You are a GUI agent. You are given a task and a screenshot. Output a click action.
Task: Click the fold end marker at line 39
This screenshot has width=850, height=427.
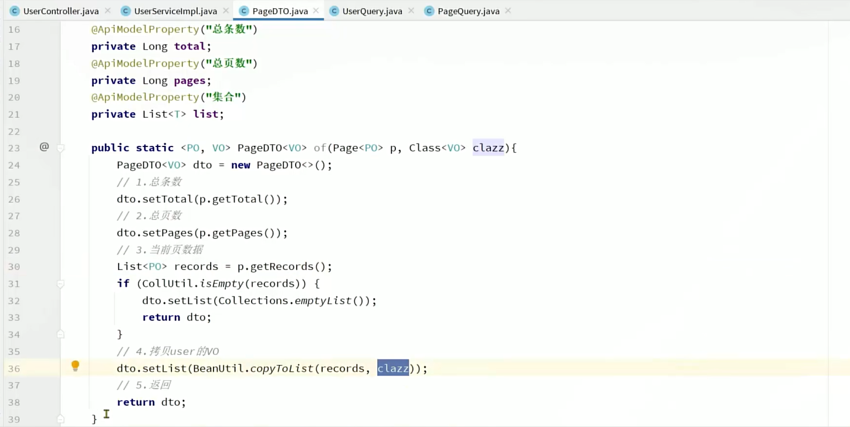click(x=60, y=419)
